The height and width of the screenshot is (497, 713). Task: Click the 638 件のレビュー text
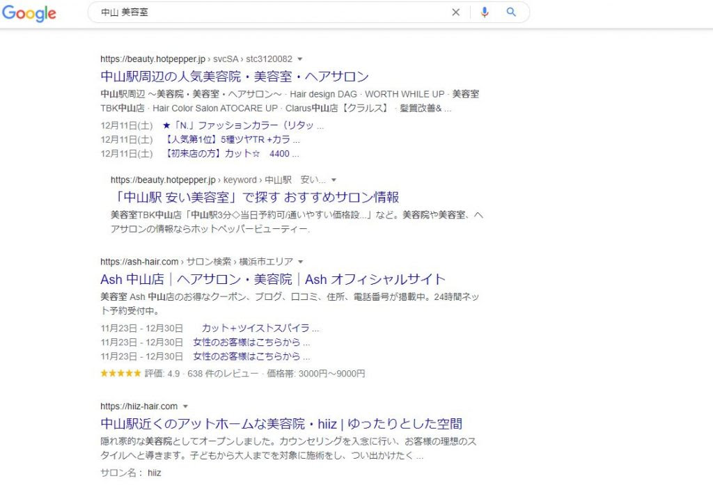(x=223, y=374)
